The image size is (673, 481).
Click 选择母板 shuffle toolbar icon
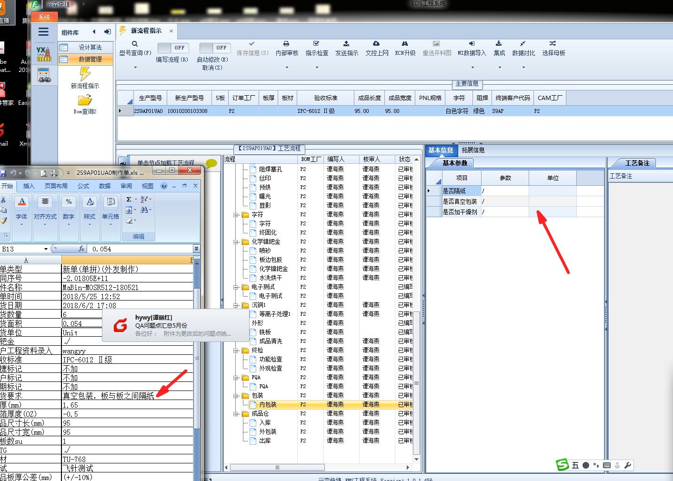coord(552,43)
